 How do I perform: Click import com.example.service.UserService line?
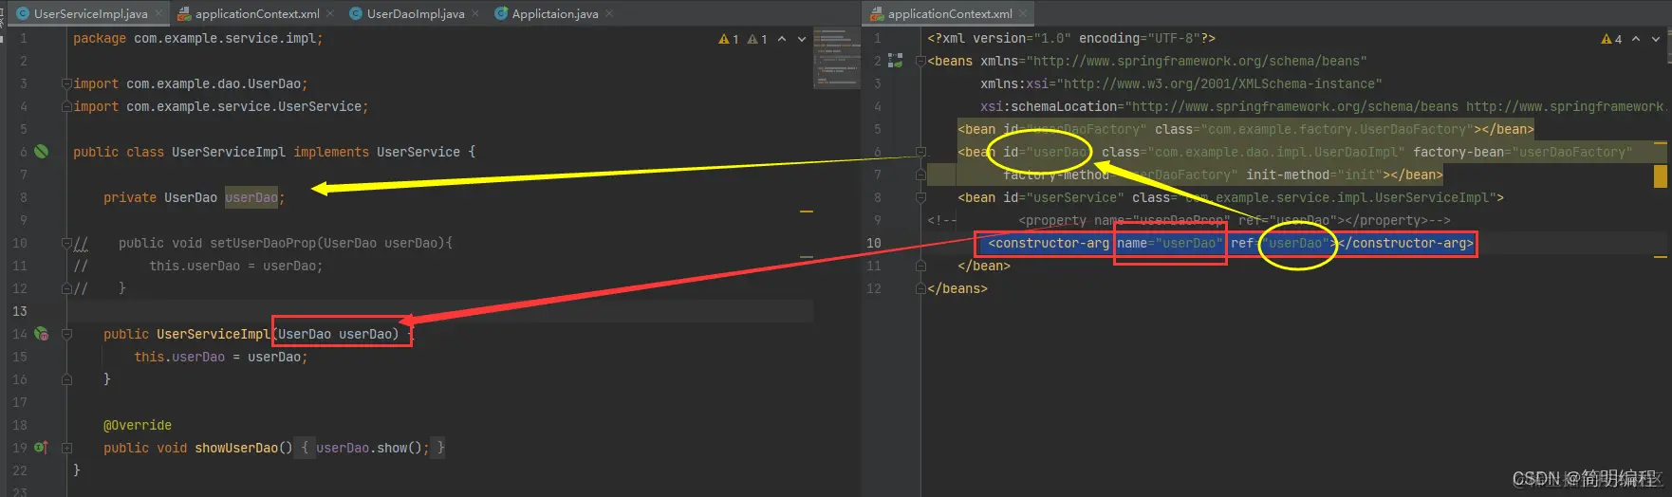[x=221, y=106]
